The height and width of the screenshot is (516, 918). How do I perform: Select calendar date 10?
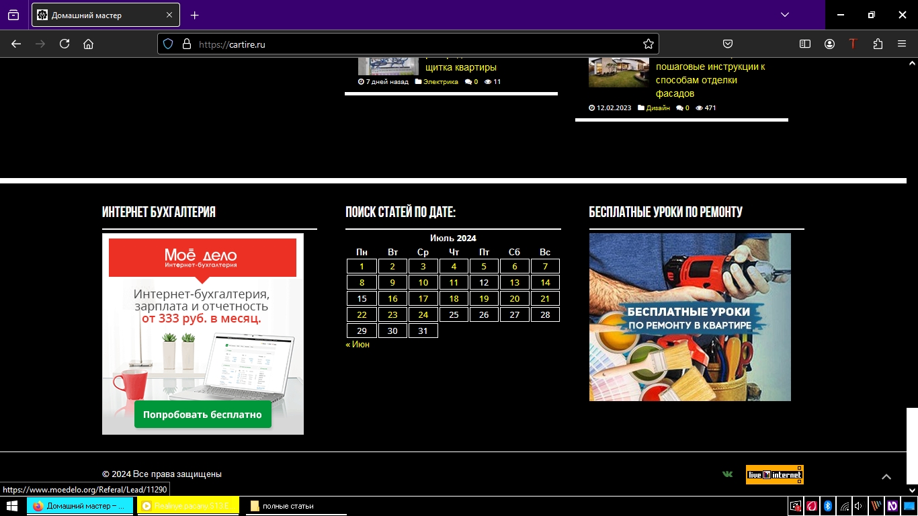[x=423, y=283]
